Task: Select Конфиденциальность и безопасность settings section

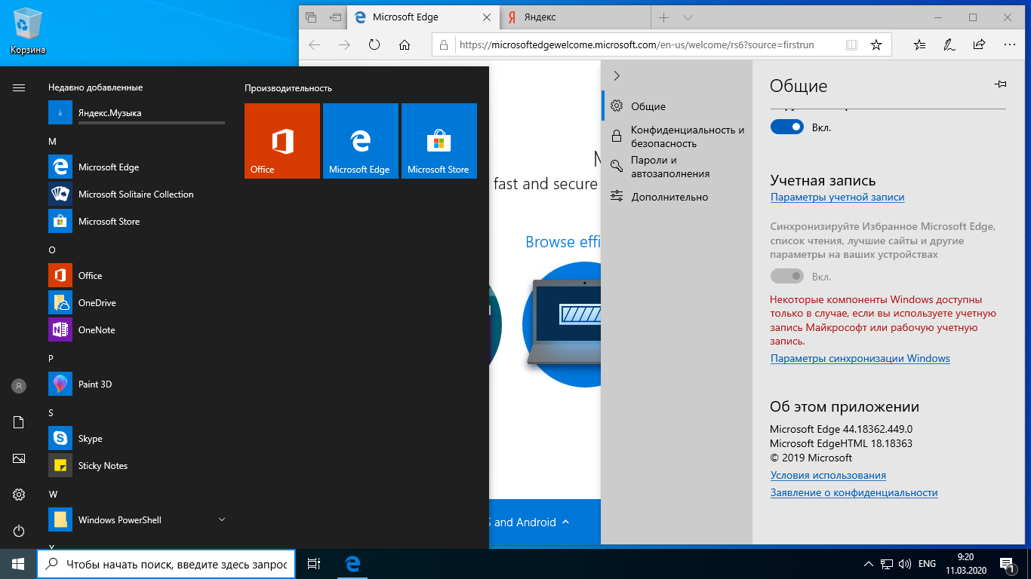Action: (687, 136)
